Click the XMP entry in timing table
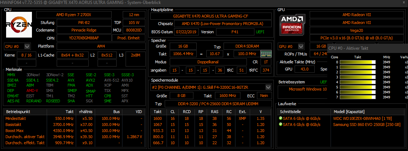The width and height of the screenshot is (408, 151). (x=242, y=118)
